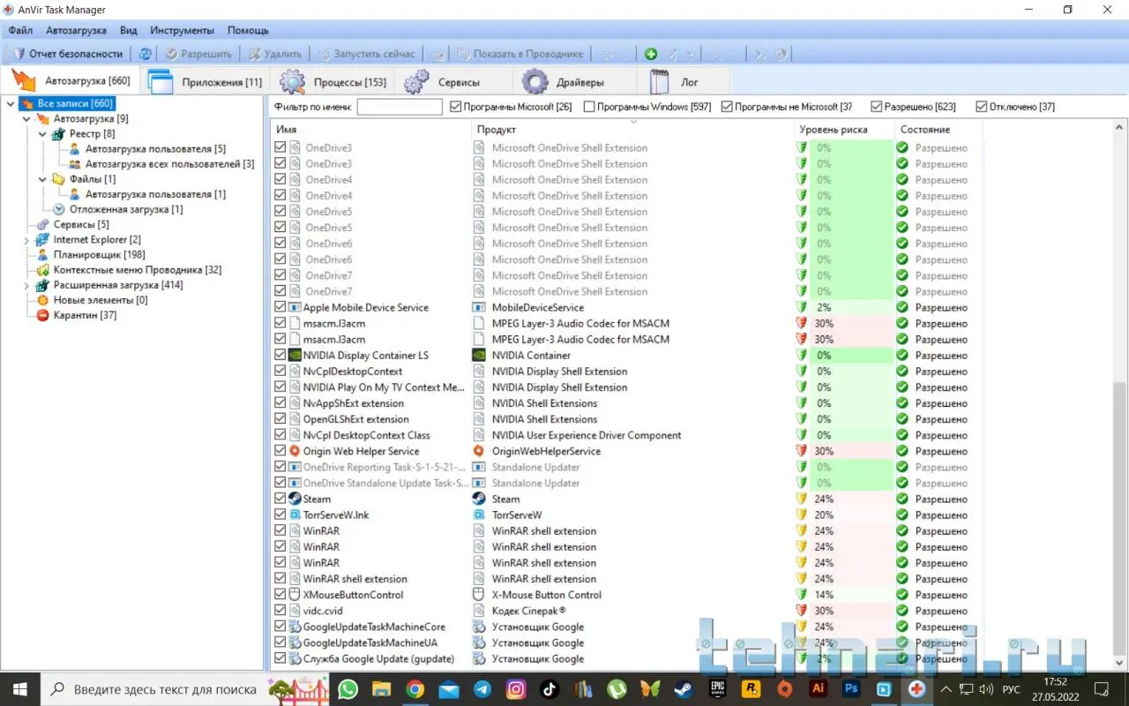Uncheck the XMouseButtonControl startup entry checkbox
Image resolution: width=1129 pixels, height=706 pixels.
(280, 595)
